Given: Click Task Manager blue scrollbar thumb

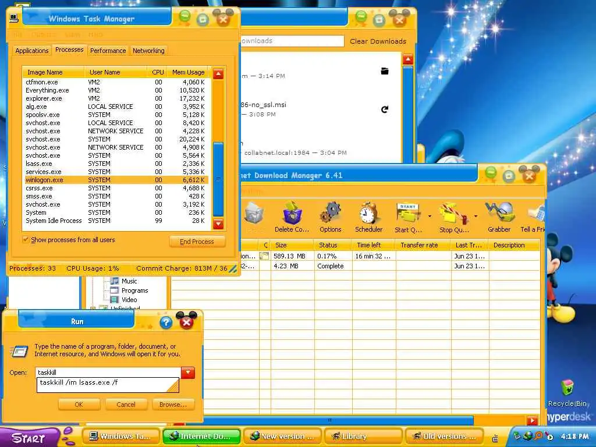Looking at the screenshot, I should [218, 179].
